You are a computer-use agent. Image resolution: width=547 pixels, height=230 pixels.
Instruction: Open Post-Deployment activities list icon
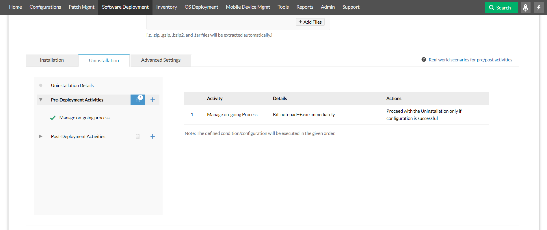tap(138, 136)
